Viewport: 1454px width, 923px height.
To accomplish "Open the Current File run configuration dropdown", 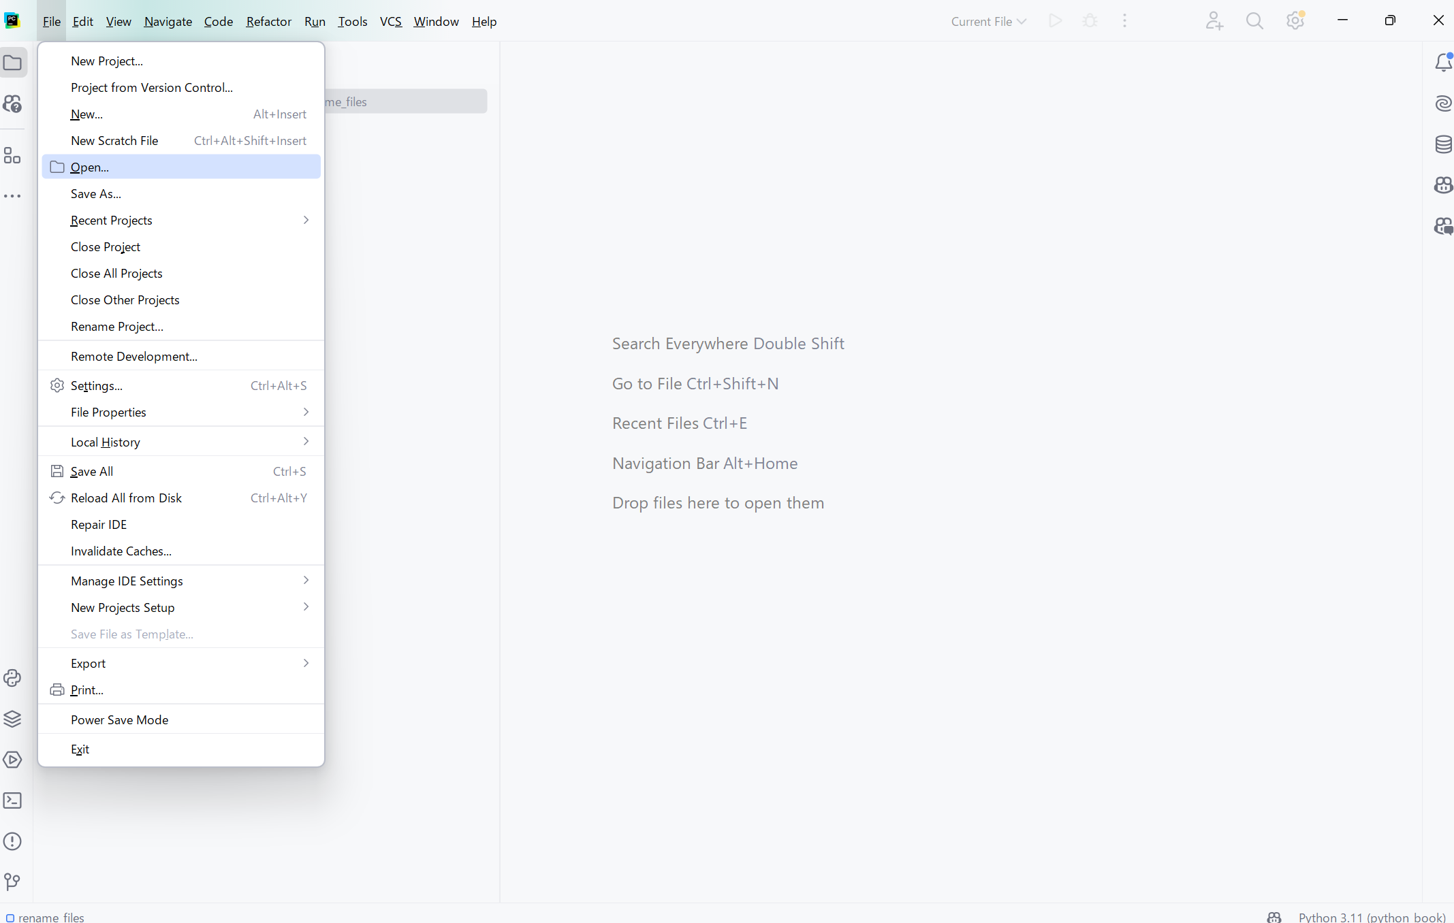I will coord(988,21).
